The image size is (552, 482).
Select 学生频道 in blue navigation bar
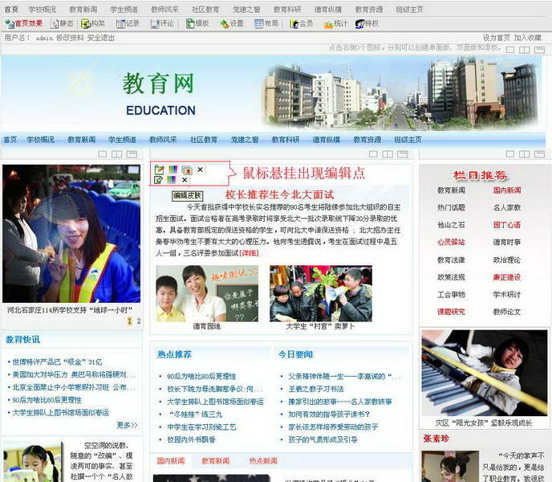[122, 140]
